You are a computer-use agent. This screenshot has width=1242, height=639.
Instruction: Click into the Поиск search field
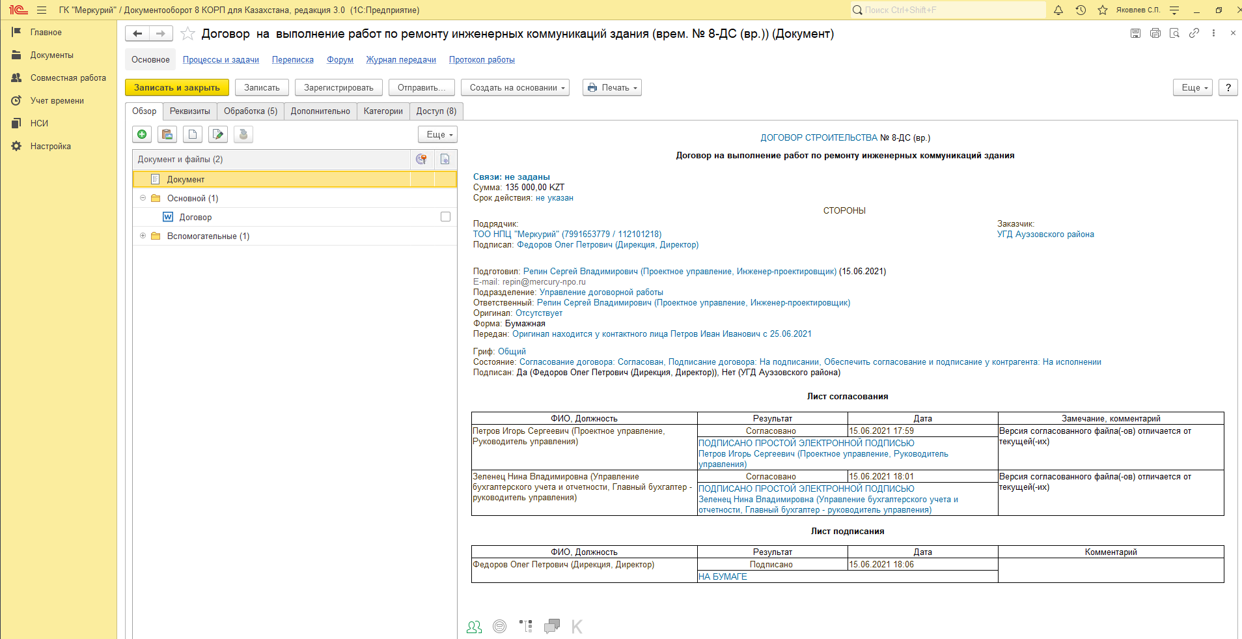coord(950,10)
